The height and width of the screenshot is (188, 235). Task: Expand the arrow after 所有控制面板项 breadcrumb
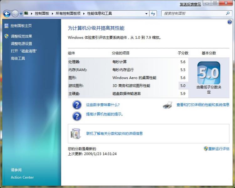[x=84, y=14]
